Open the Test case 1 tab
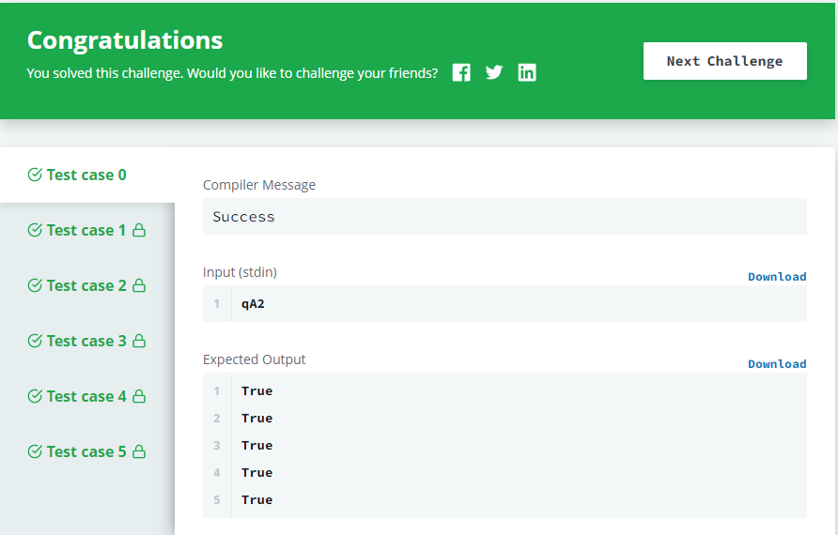 (x=87, y=230)
